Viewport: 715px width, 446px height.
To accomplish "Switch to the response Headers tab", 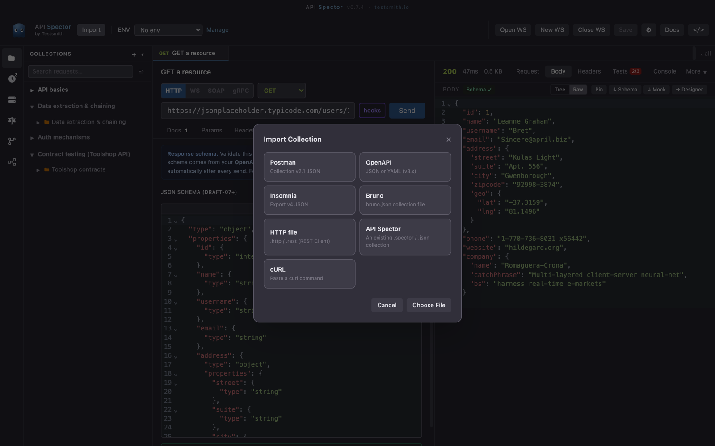I will point(589,71).
